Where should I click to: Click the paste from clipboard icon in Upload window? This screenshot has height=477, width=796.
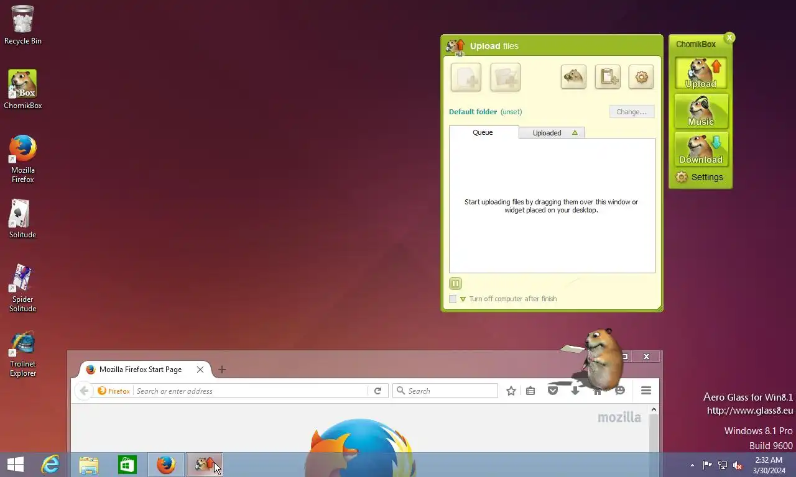pos(608,77)
